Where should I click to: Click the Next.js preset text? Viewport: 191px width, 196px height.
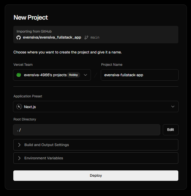tap(30, 107)
